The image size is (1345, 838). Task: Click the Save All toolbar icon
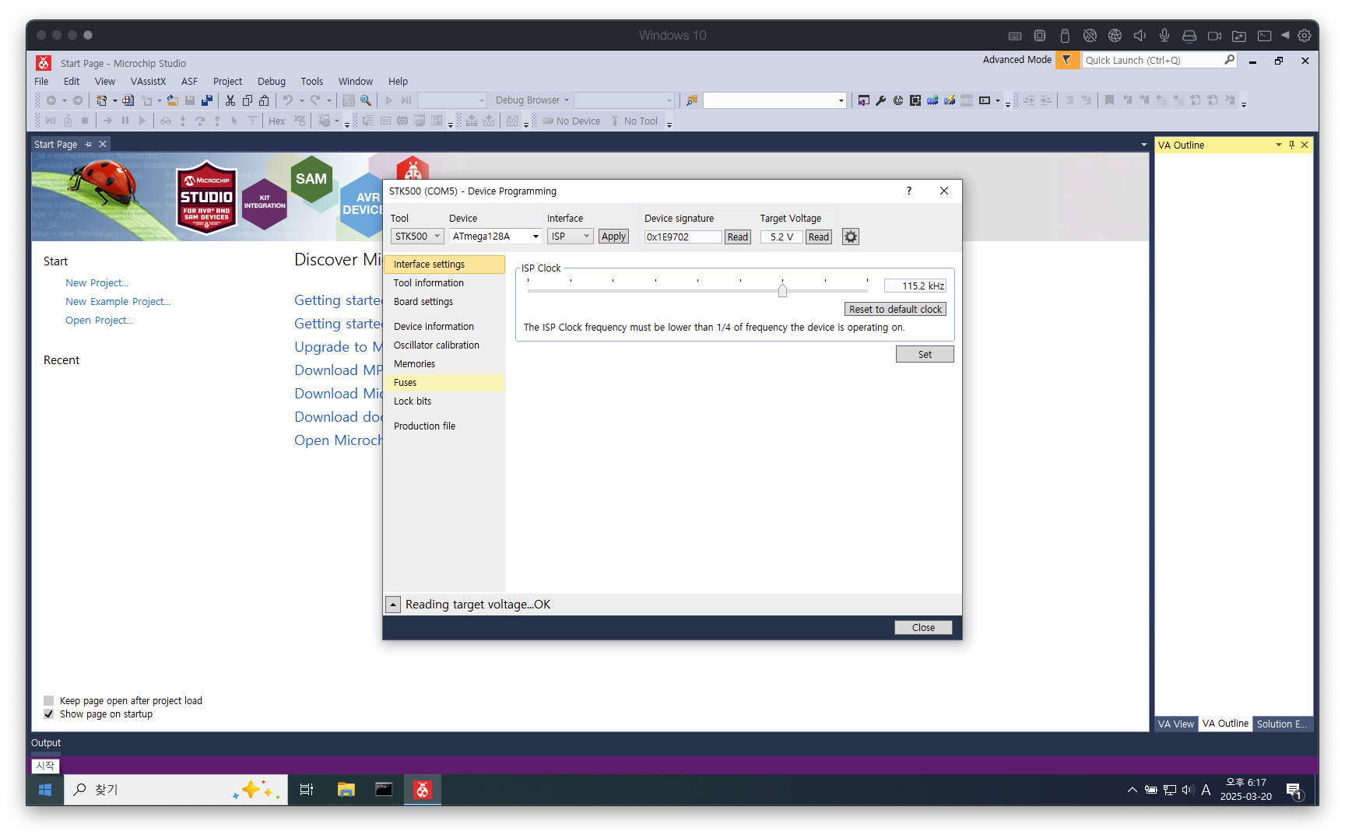[206, 100]
